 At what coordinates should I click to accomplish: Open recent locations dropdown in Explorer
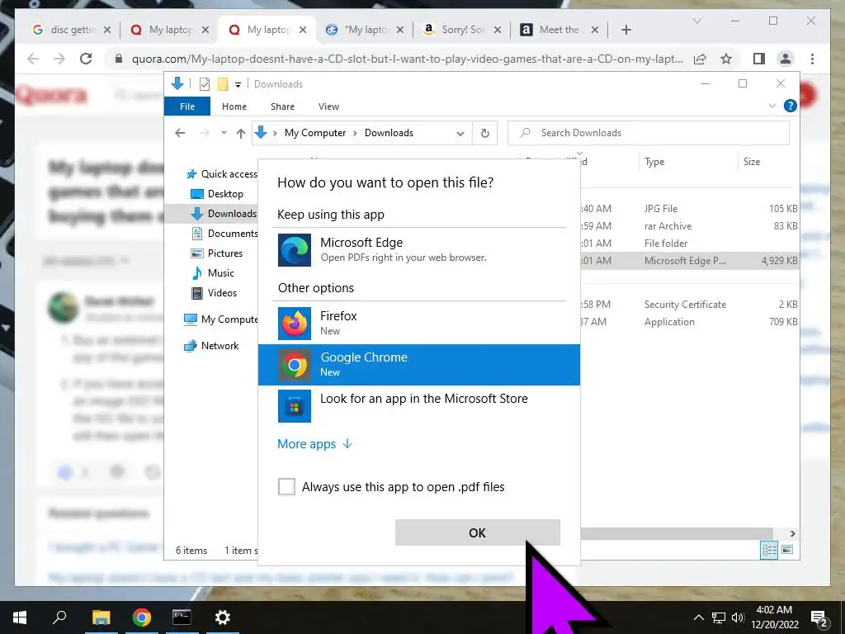click(x=224, y=133)
